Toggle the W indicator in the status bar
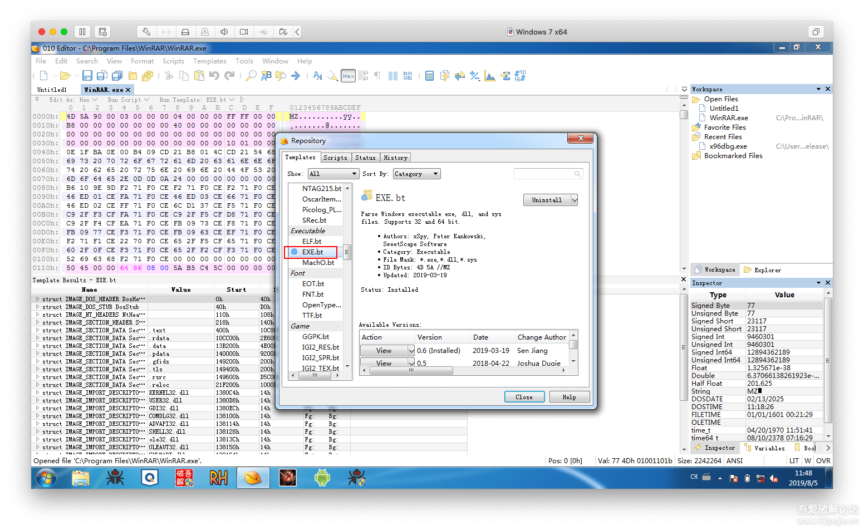This screenshot has width=864, height=530. tap(808, 460)
